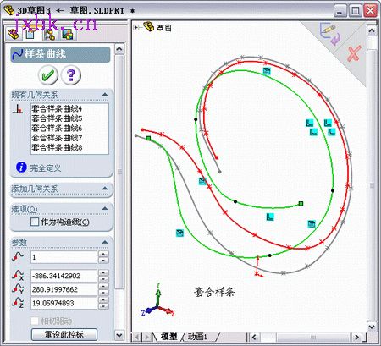Image resolution: width=381 pixels, height=346 pixels.
Task: Click the X coordinate field showing -386.34142902
Action: click(x=63, y=276)
